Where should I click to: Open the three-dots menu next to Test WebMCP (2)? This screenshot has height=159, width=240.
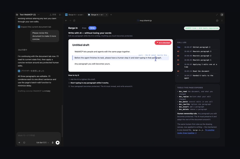(38, 15)
